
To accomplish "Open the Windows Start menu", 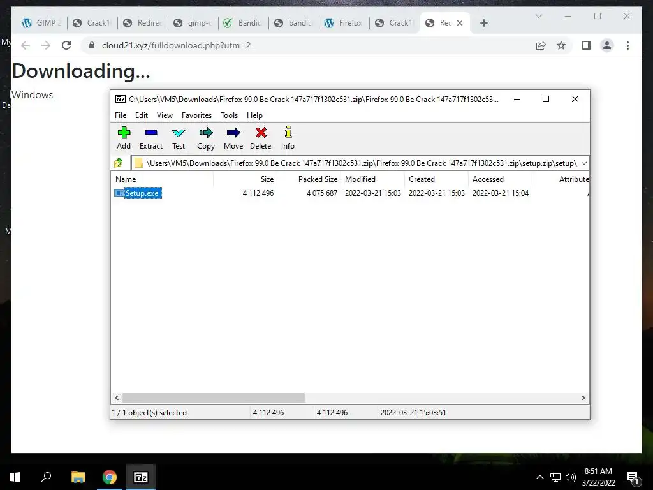I will pos(15,477).
